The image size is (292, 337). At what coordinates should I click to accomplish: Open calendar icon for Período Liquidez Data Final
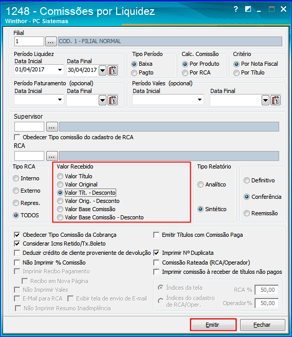(x=113, y=70)
